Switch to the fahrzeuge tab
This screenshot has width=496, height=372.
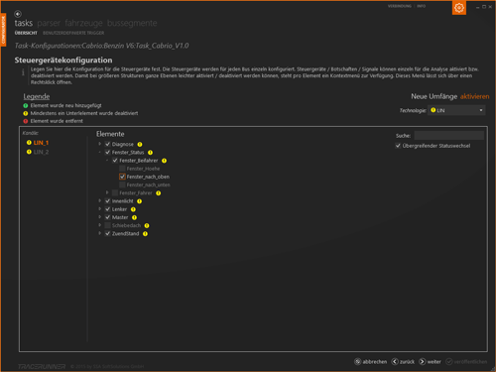click(x=83, y=23)
